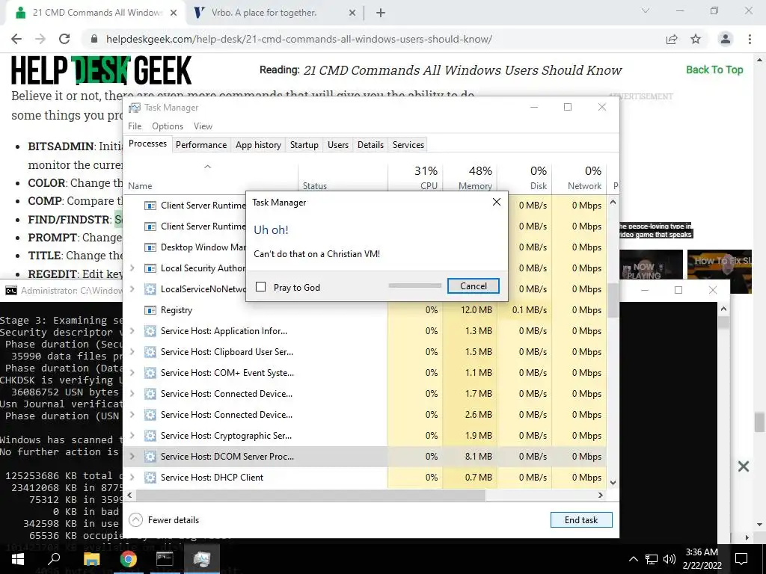766x574 pixels.
Task: Expand Service Host: Cryptographic Services
Action: click(x=132, y=436)
